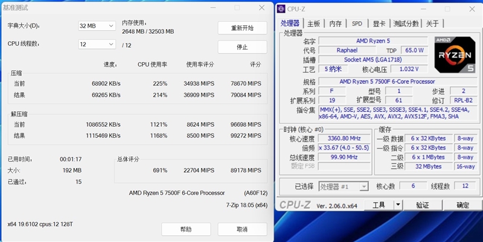Click the 重新开始 button in benchmark window
Viewport: 483px width, 242px height.
243,28
